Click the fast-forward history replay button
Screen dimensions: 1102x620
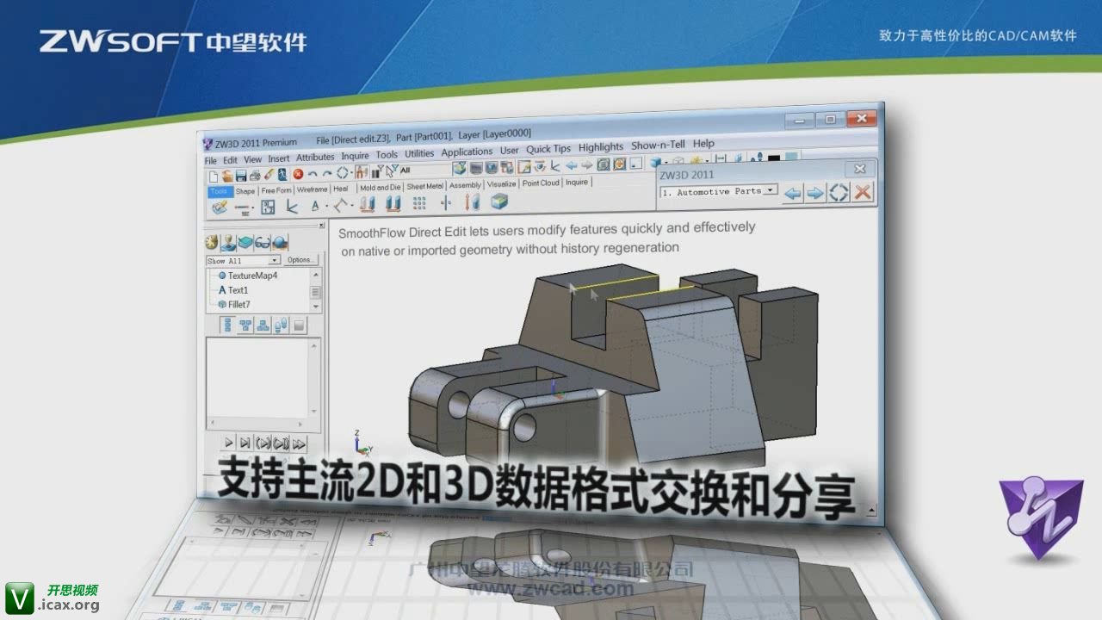pyautogui.click(x=299, y=443)
